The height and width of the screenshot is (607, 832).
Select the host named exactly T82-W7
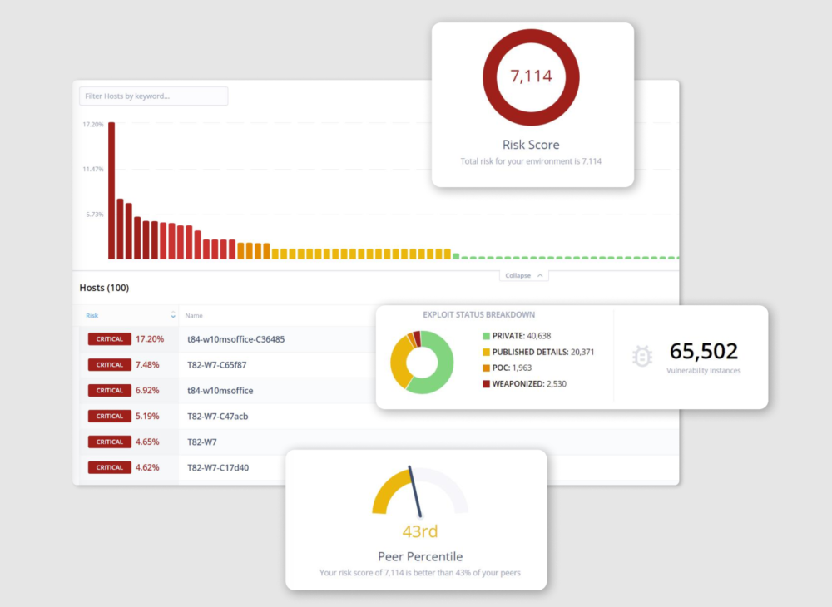click(x=201, y=442)
